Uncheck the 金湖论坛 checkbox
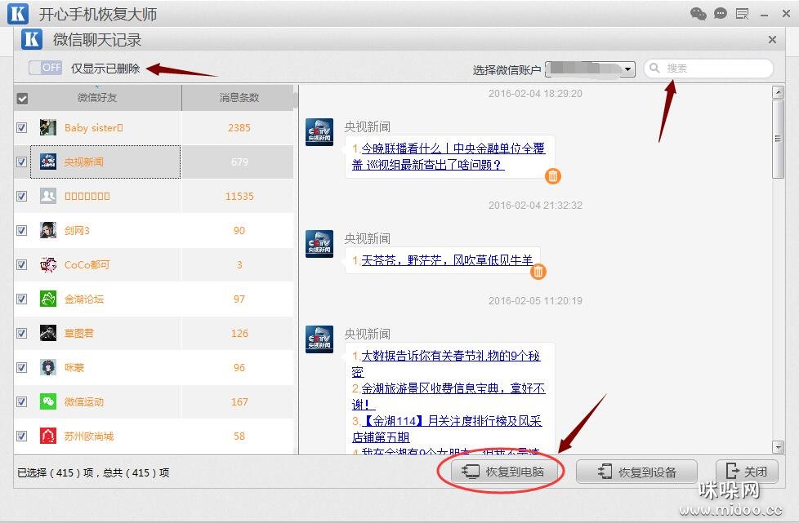 [21, 299]
